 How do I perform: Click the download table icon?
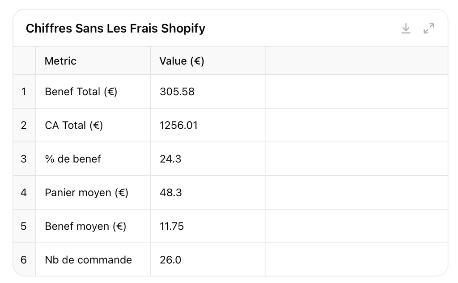[406, 29]
